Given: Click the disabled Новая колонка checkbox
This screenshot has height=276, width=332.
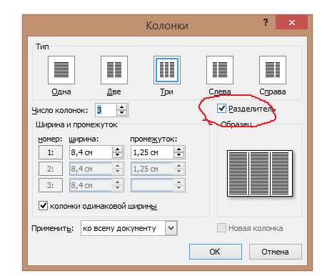Looking at the screenshot, I should pos(221,228).
